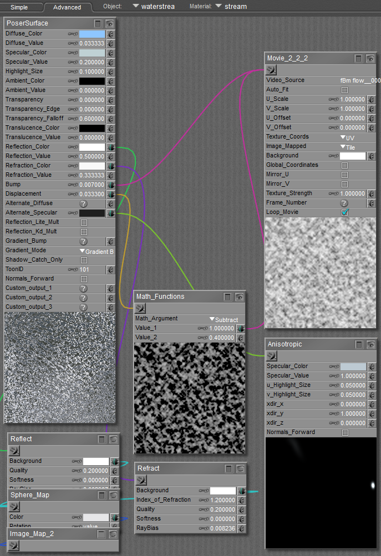Switch to the Advanced tab
This screenshot has height=556, width=381.
point(67,7)
